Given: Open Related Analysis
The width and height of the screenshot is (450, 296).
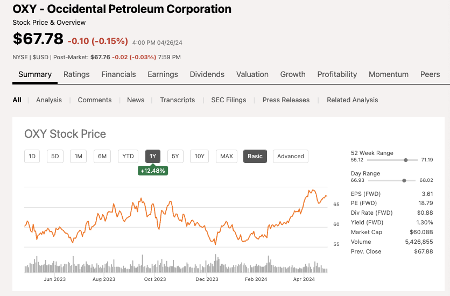Looking at the screenshot, I should [x=353, y=100].
